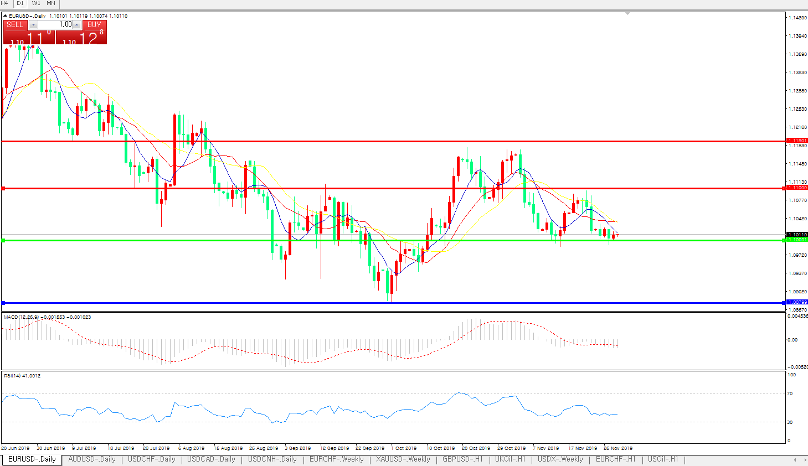Select the D1 timeframe button

point(20,3)
